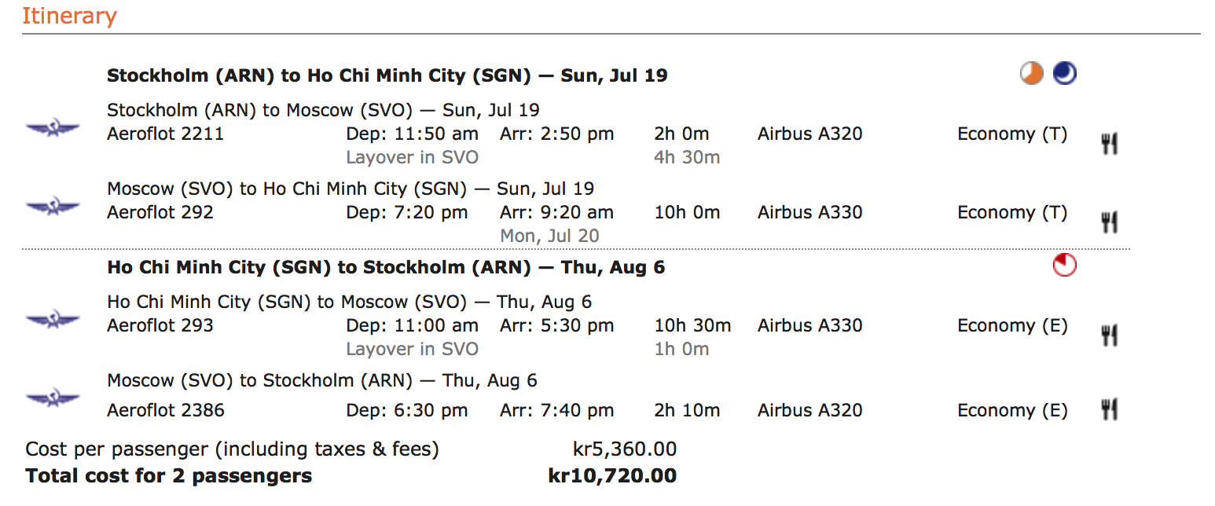Click the 4h 30m layover duration in SVO
The width and height of the screenshot is (1215, 506).
click(687, 157)
